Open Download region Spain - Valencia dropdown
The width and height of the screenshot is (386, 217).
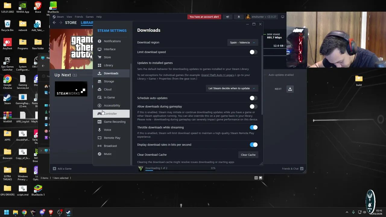point(242,42)
